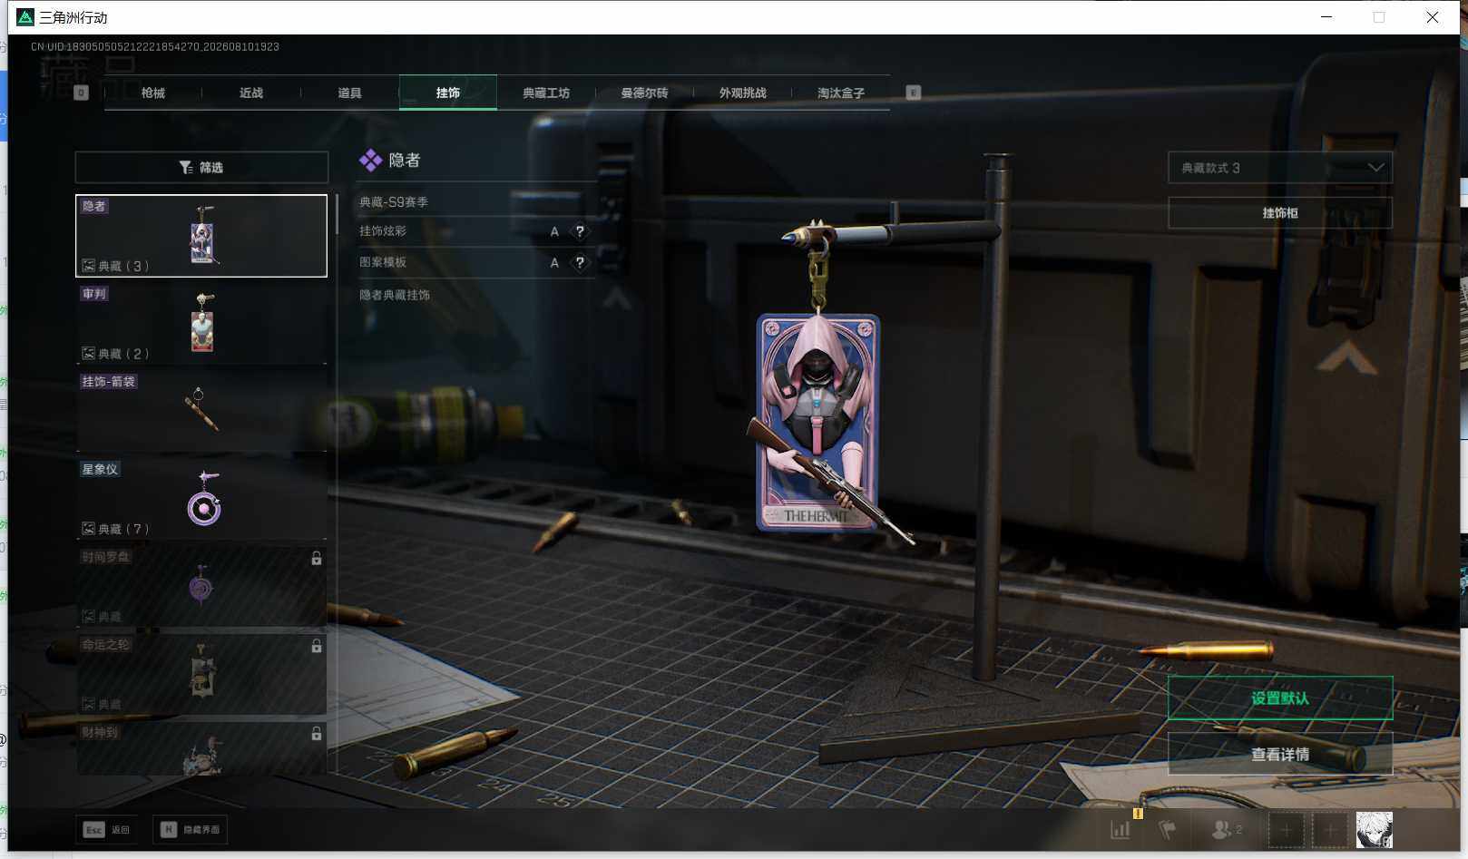The width and height of the screenshot is (1468, 859).
Task: Open the 淘汰盒子 tab
Action: 840,93
